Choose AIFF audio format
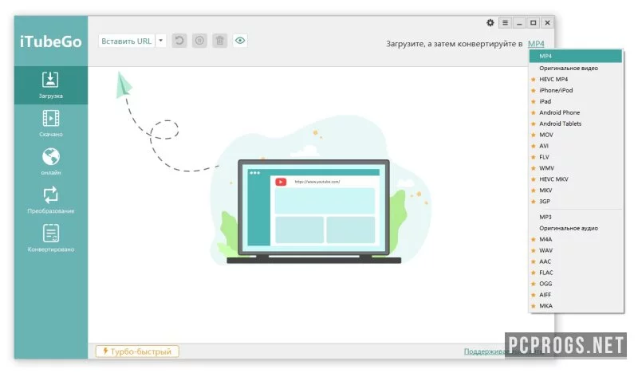638x373 pixels. pyautogui.click(x=575, y=295)
